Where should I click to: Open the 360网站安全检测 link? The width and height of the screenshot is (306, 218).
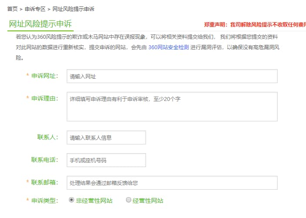point(168,47)
